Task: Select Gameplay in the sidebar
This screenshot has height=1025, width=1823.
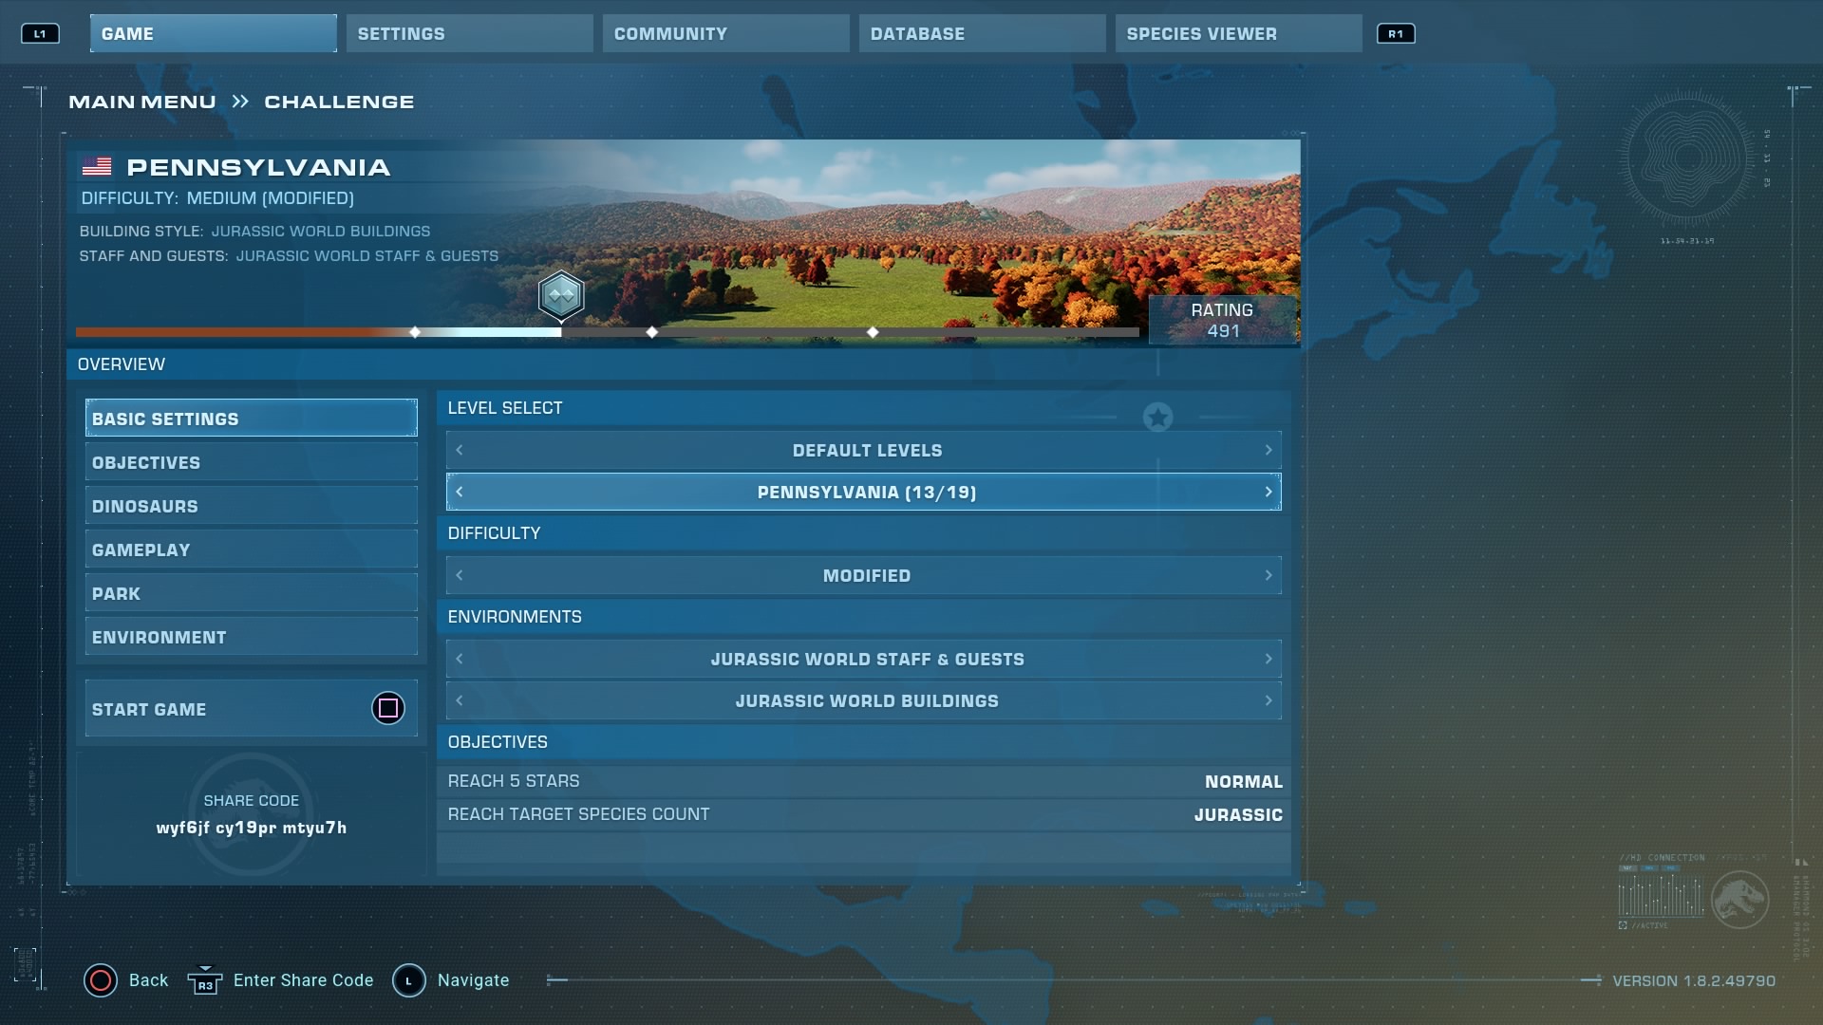Action: (252, 549)
